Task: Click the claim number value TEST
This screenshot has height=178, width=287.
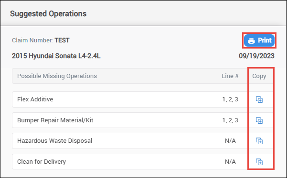Action: tap(62, 40)
